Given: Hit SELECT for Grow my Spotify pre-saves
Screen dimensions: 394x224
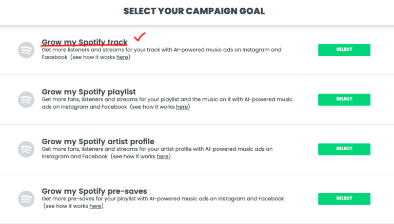Looking at the screenshot, I should coord(344,198).
